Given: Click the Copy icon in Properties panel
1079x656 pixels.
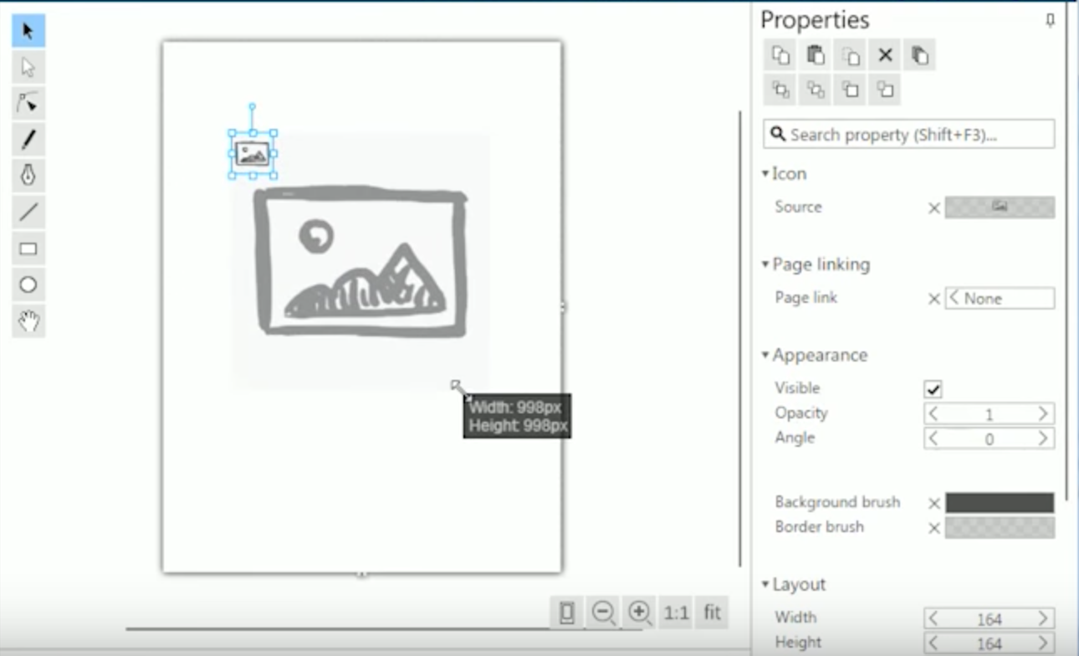Looking at the screenshot, I should point(780,55).
